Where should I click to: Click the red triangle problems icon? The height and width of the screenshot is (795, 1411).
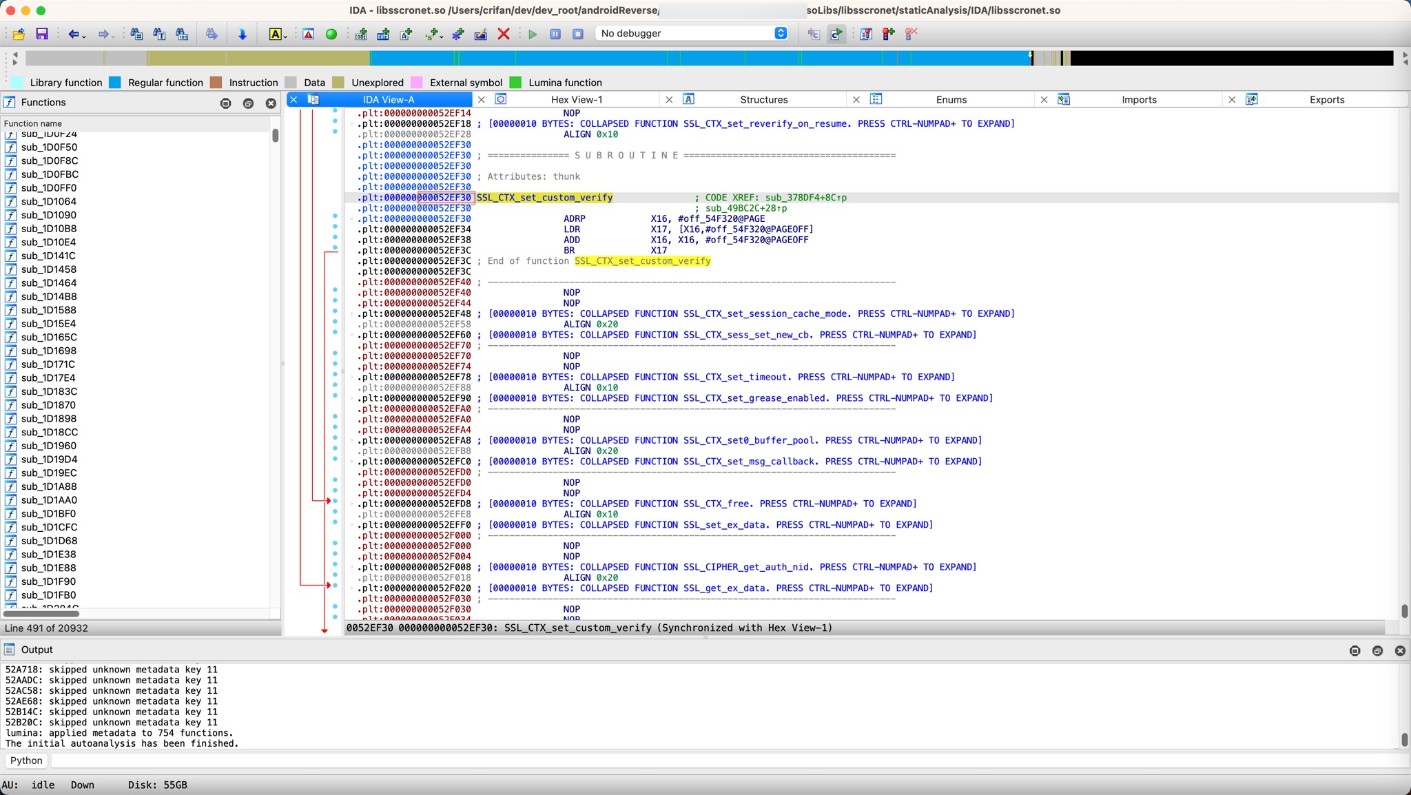(x=309, y=34)
